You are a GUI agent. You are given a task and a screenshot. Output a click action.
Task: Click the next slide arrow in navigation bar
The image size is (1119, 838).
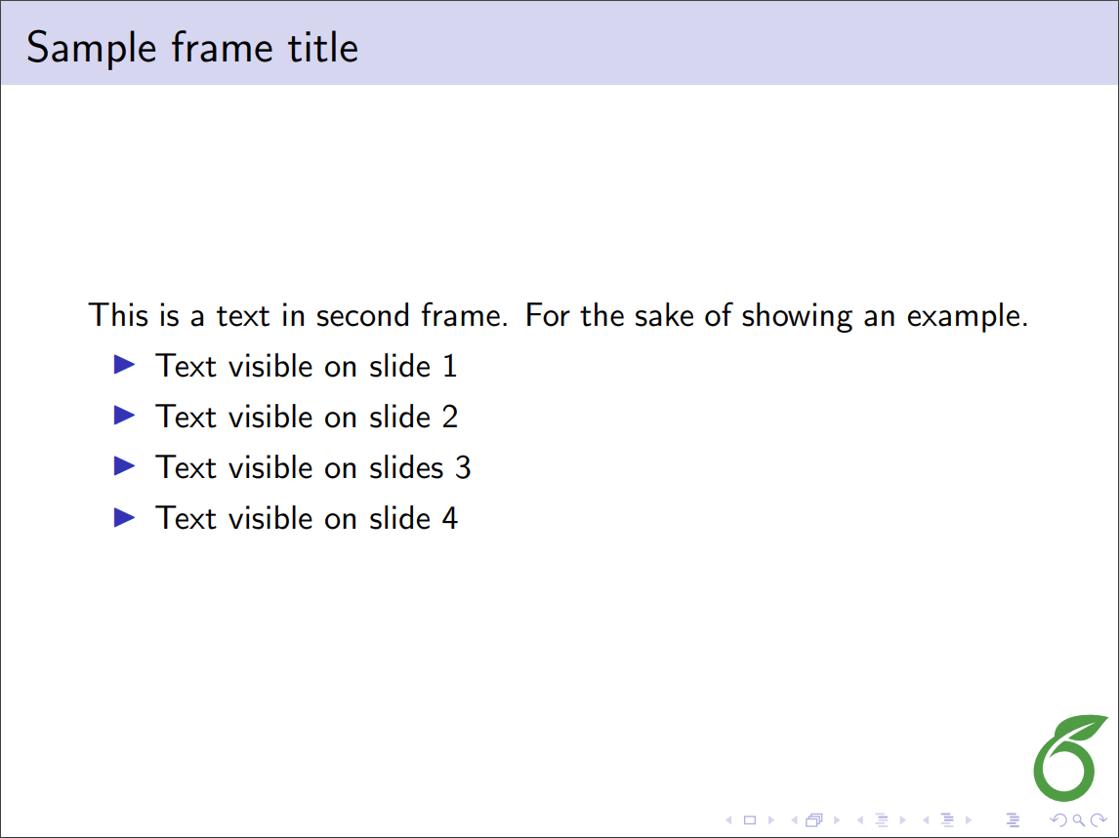point(771,820)
